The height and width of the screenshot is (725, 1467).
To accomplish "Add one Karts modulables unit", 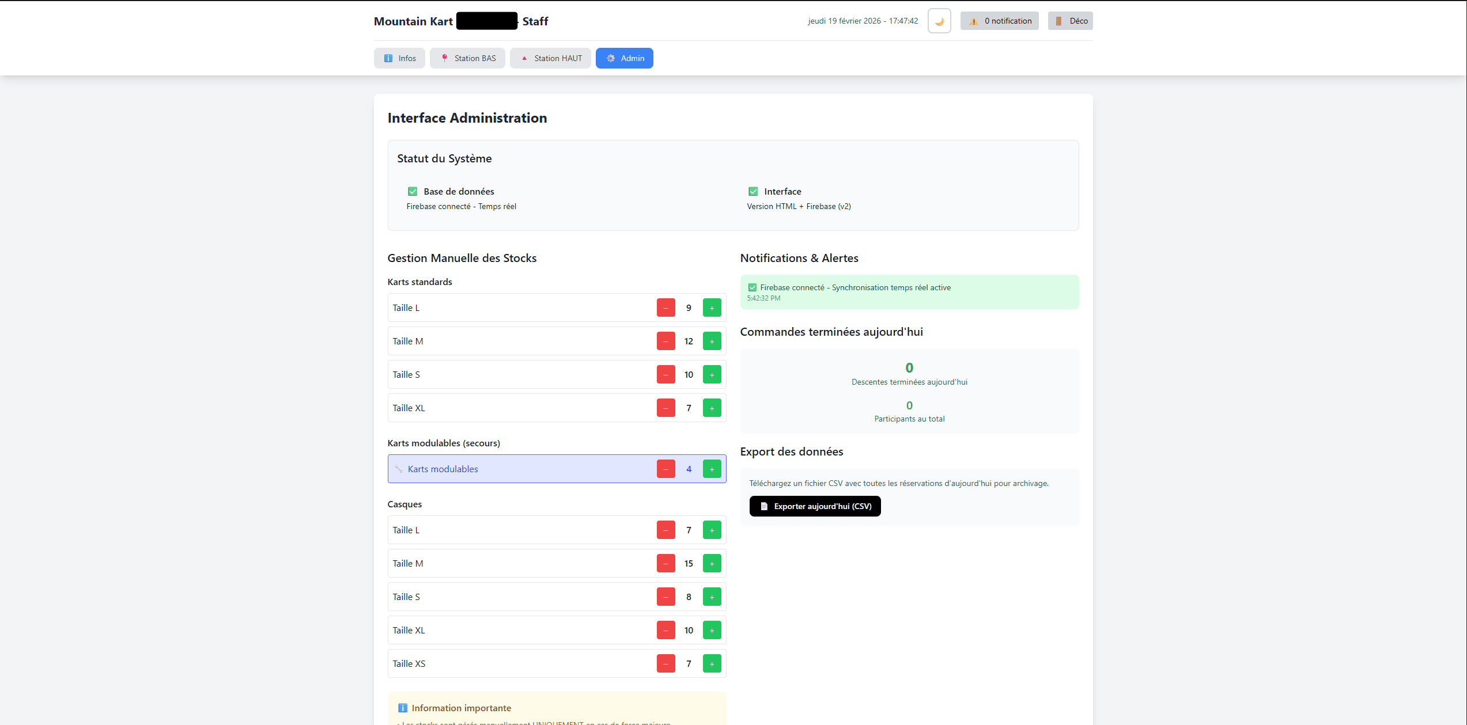I will pyautogui.click(x=712, y=469).
